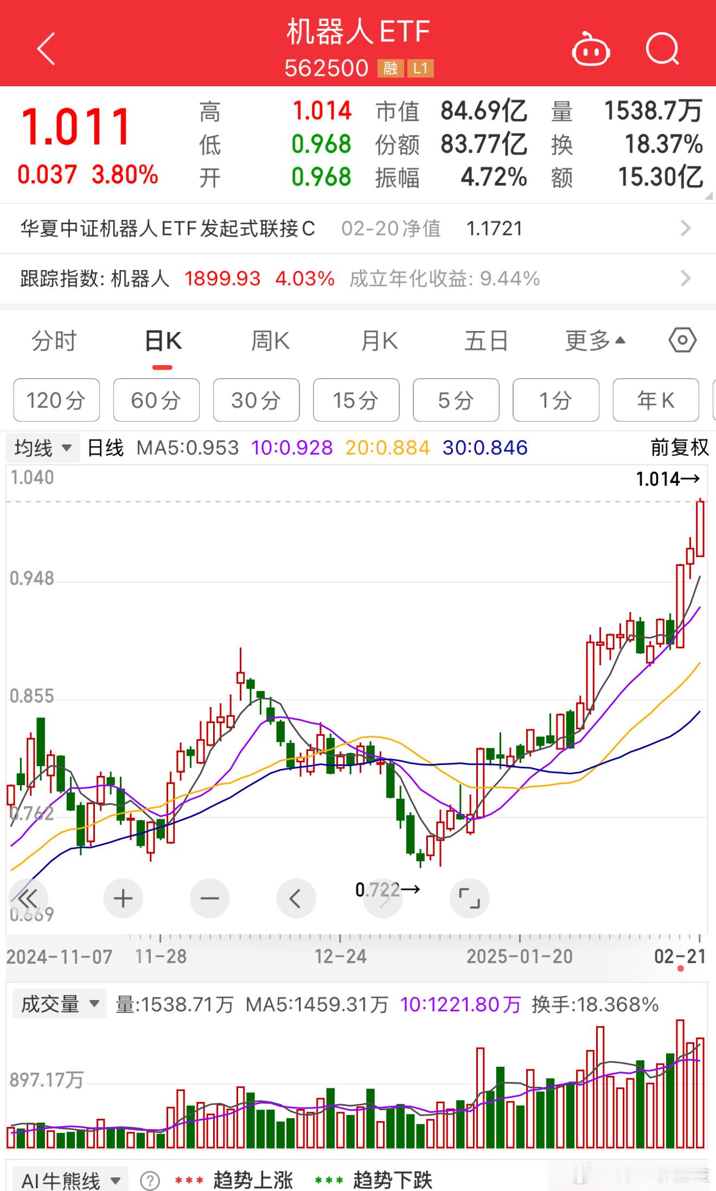Open search with magnifier icon
This screenshot has width=716, height=1191.
click(x=663, y=49)
